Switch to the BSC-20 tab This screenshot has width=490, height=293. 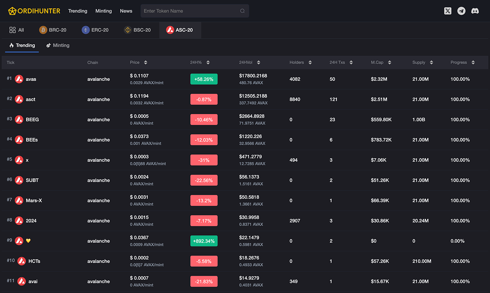click(x=137, y=30)
